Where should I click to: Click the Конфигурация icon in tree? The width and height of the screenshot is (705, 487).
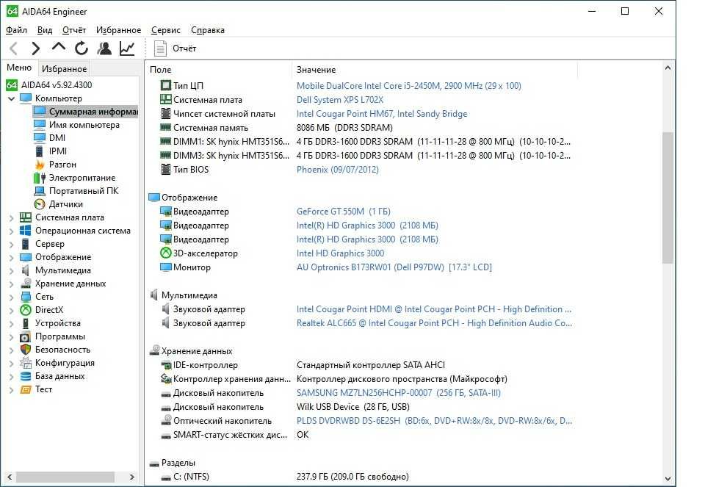pos(26,363)
